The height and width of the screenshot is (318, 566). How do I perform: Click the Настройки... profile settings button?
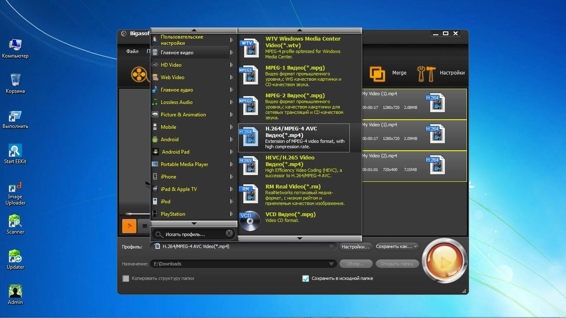[356, 246]
